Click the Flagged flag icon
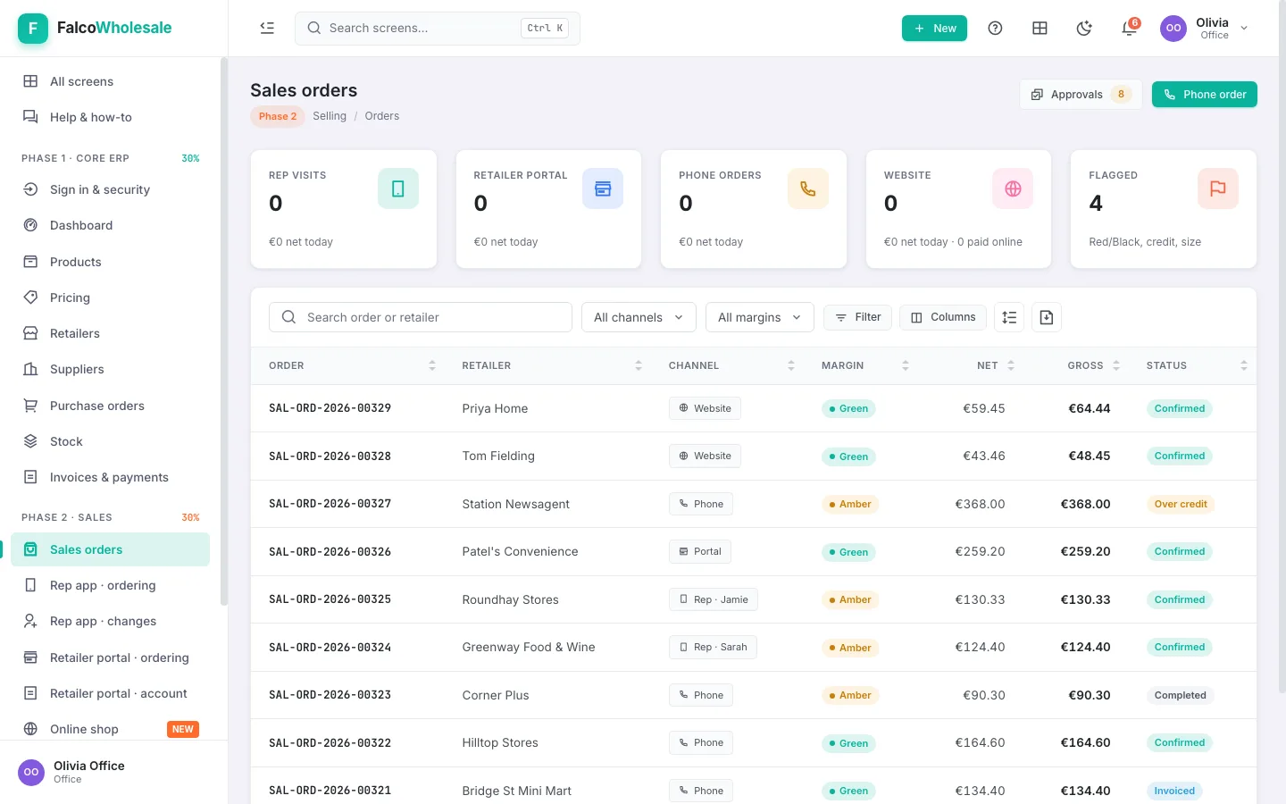The width and height of the screenshot is (1286, 804). tap(1218, 188)
